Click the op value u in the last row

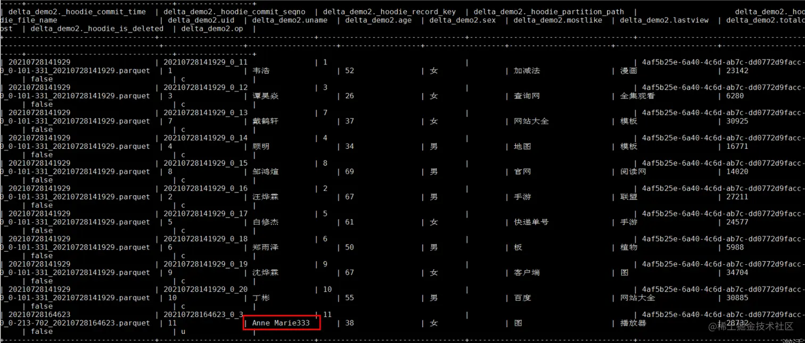point(183,332)
